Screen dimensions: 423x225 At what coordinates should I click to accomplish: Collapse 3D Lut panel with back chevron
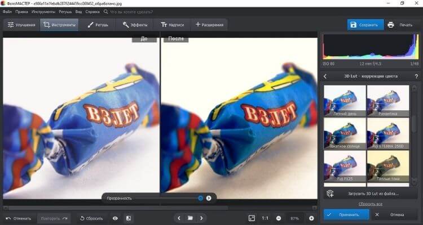[x=325, y=76]
